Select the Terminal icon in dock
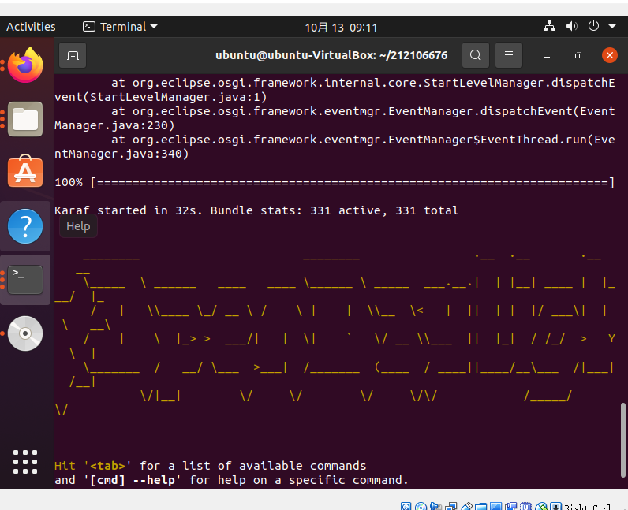628x510 pixels. tap(25, 279)
